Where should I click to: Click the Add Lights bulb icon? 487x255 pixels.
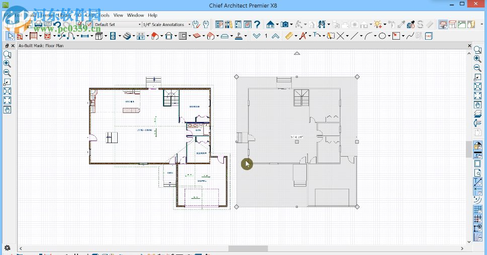[378, 25]
